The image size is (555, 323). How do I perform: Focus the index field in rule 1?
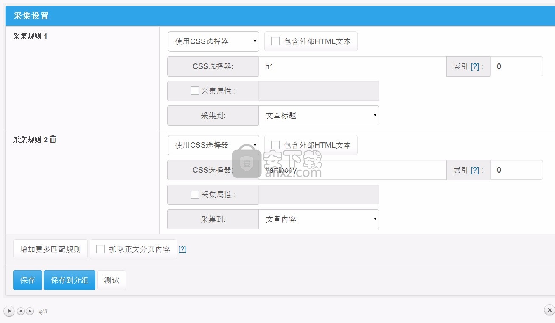click(x=516, y=66)
